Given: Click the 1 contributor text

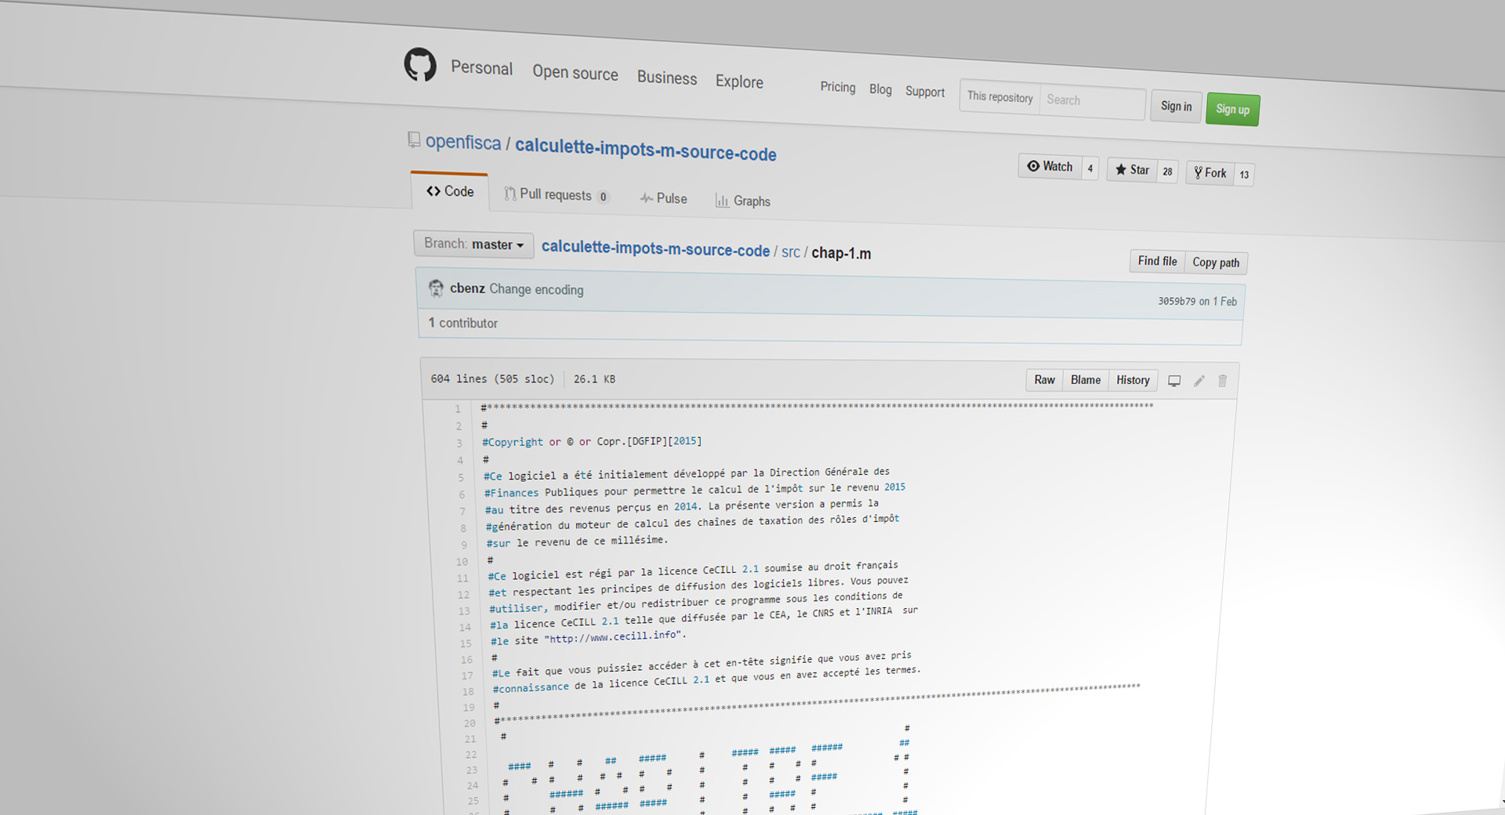Looking at the screenshot, I should pyautogui.click(x=462, y=323).
